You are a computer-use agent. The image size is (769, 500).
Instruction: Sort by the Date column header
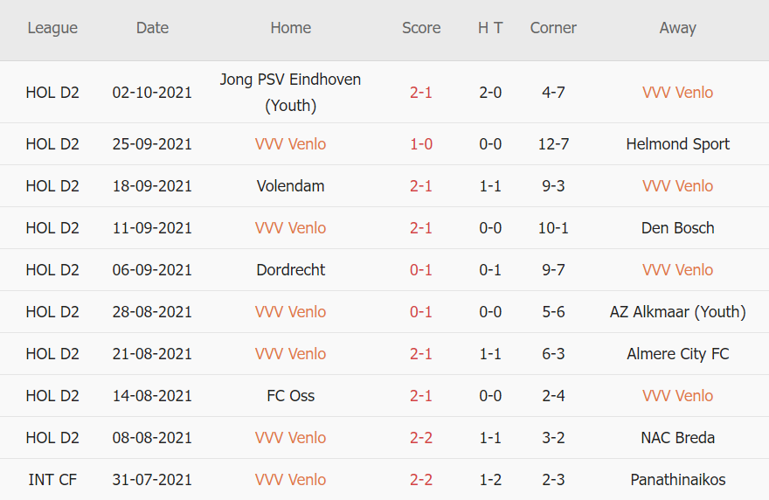click(152, 28)
